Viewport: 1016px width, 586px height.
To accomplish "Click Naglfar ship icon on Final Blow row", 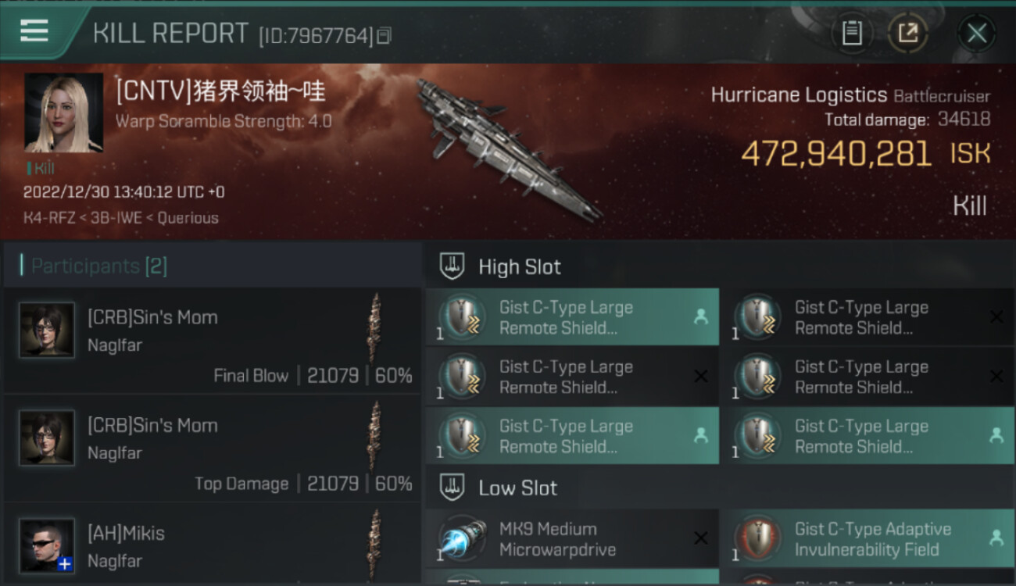I will click(x=375, y=328).
